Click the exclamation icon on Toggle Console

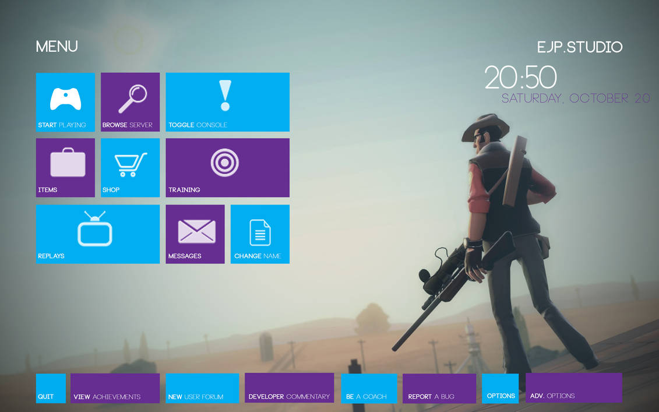225,96
